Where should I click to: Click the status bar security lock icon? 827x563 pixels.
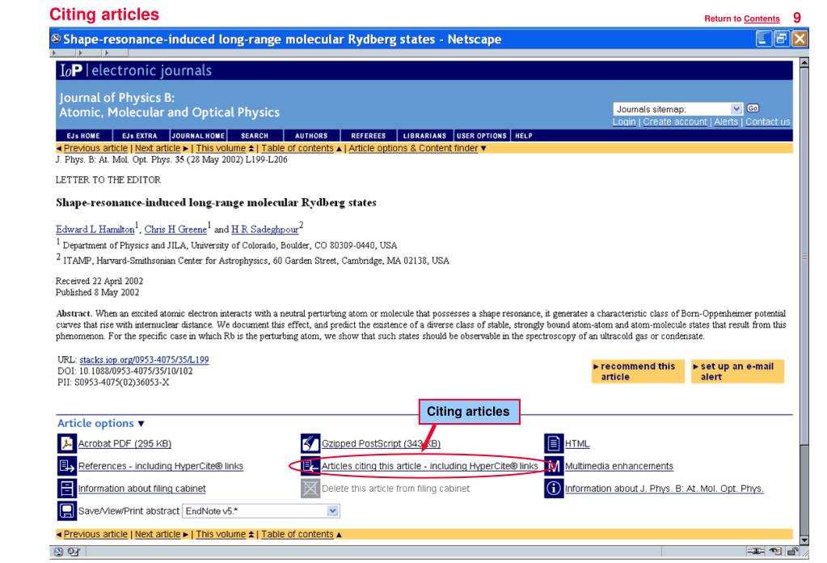tap(792, 552)
